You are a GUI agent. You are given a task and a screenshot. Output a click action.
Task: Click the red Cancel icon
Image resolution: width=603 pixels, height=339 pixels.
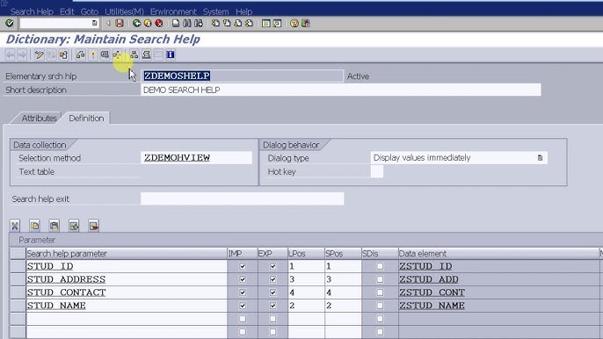(159, 24)
